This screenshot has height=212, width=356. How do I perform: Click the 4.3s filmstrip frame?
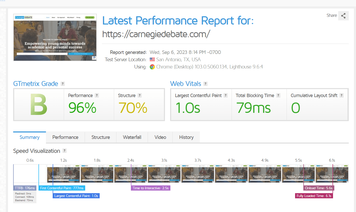click(231, 174)
